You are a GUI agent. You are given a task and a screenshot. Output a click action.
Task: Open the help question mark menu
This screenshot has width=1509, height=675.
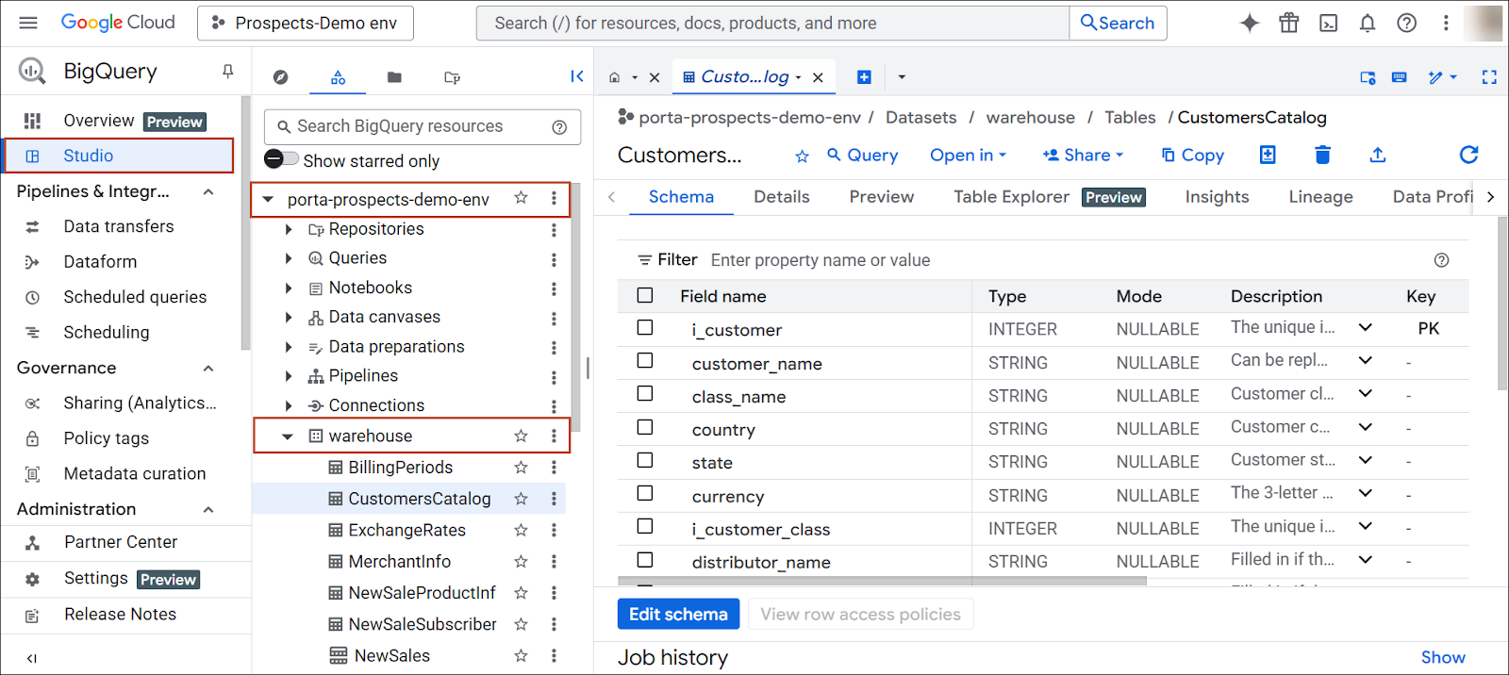point(1406,23)
